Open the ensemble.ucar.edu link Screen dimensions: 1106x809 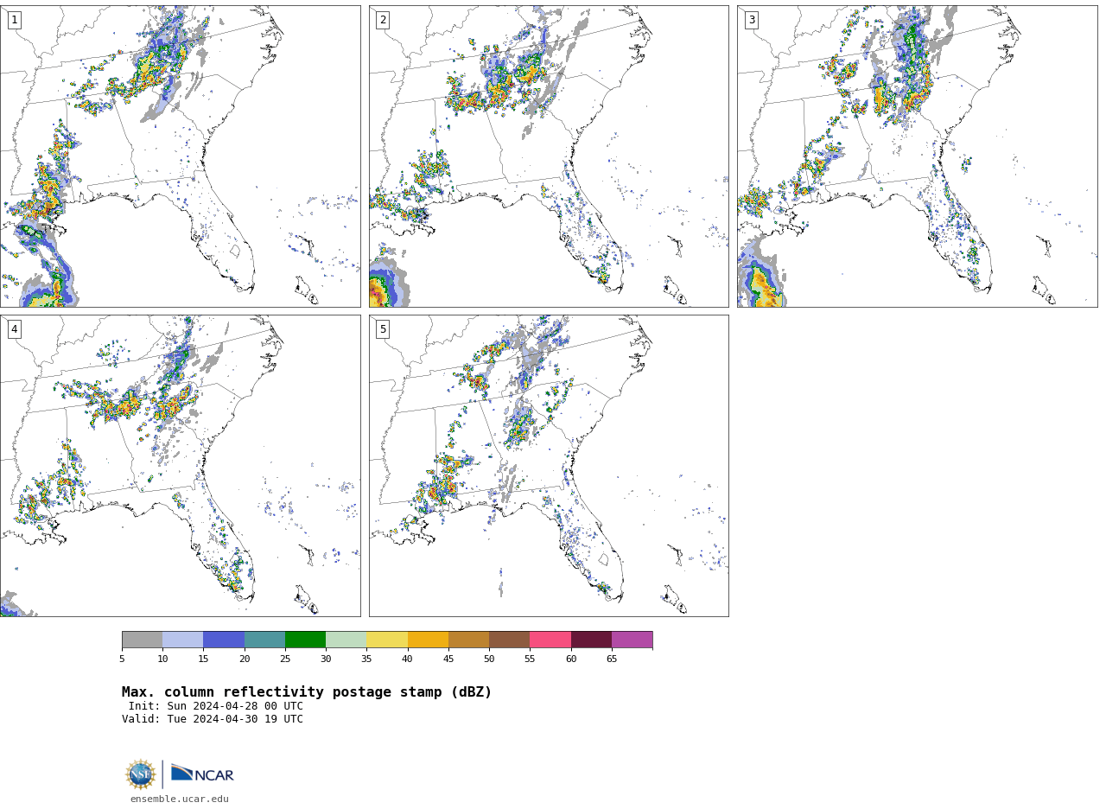(x=180, y=799)
